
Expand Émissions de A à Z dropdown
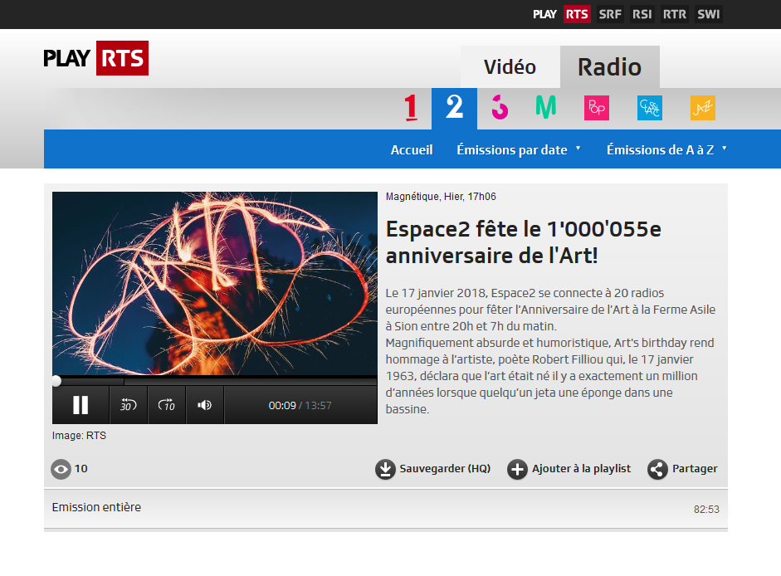[666, 149]
